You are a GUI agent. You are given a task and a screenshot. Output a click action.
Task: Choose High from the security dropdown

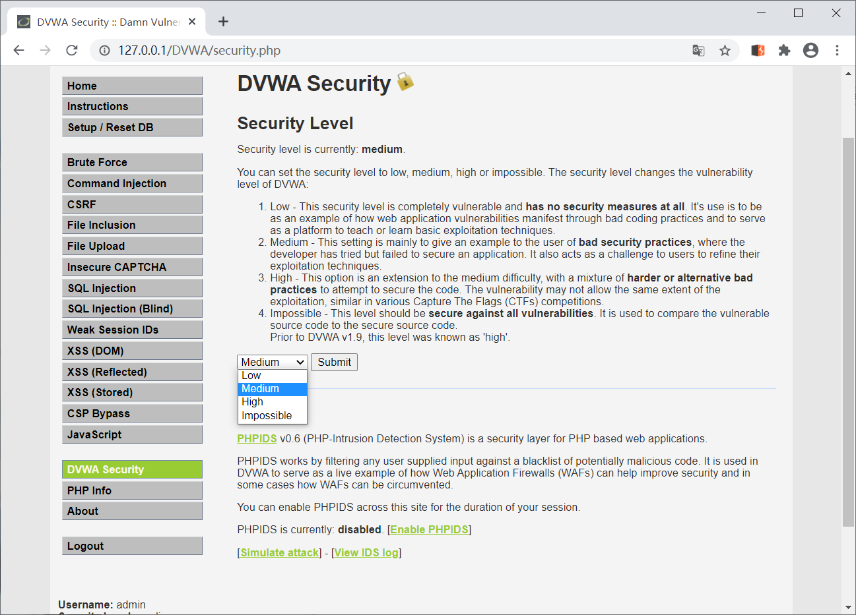(273, 402)
